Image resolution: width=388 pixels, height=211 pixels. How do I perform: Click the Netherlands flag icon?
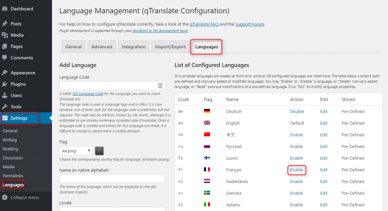207,181
